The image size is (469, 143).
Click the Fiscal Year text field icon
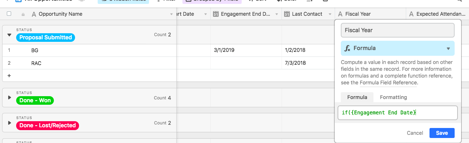tap(340, 14)
